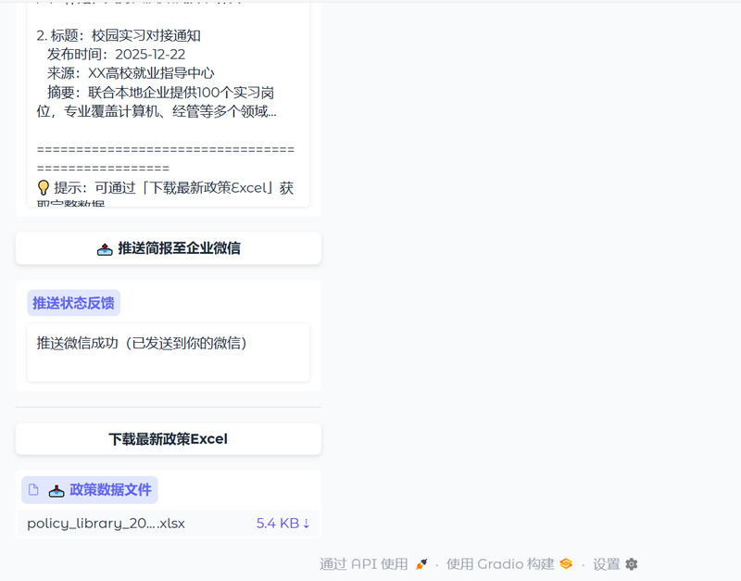Screen dimensions: 741x581
Task: Click the lightbulb icon before 提示
Action: [x=43, y=188]
